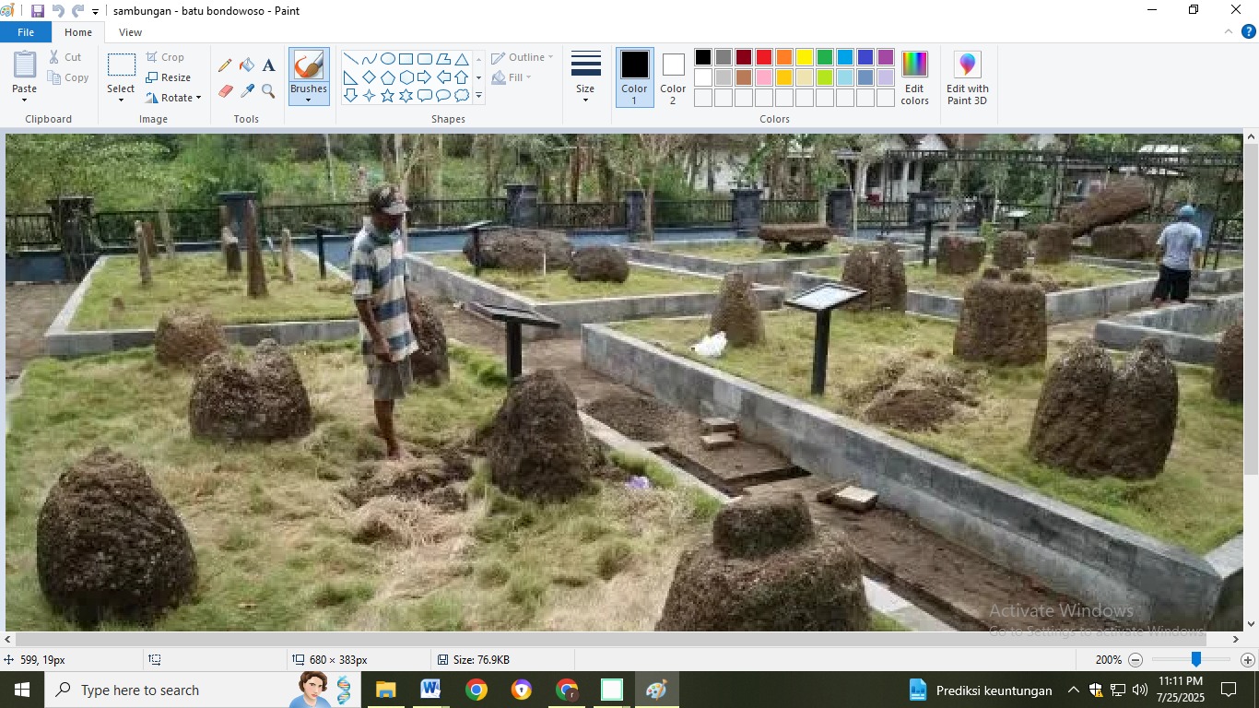The width and height of the screenshot is (1259, 708).
Task: Choose the Cloud callout shape
Action: coord(462,95)
